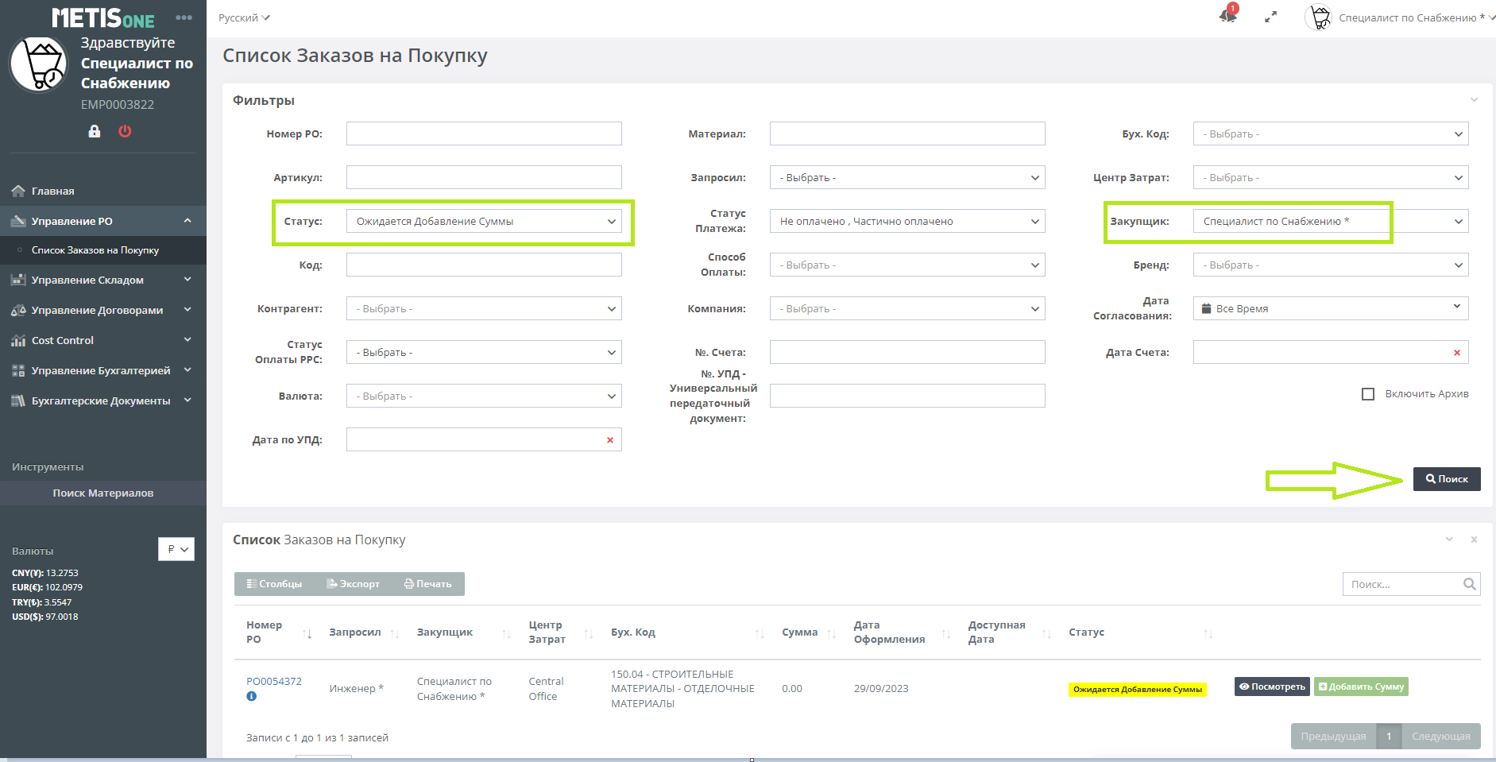Sort table by Сумма column arrows

click(x=832, y=633)
